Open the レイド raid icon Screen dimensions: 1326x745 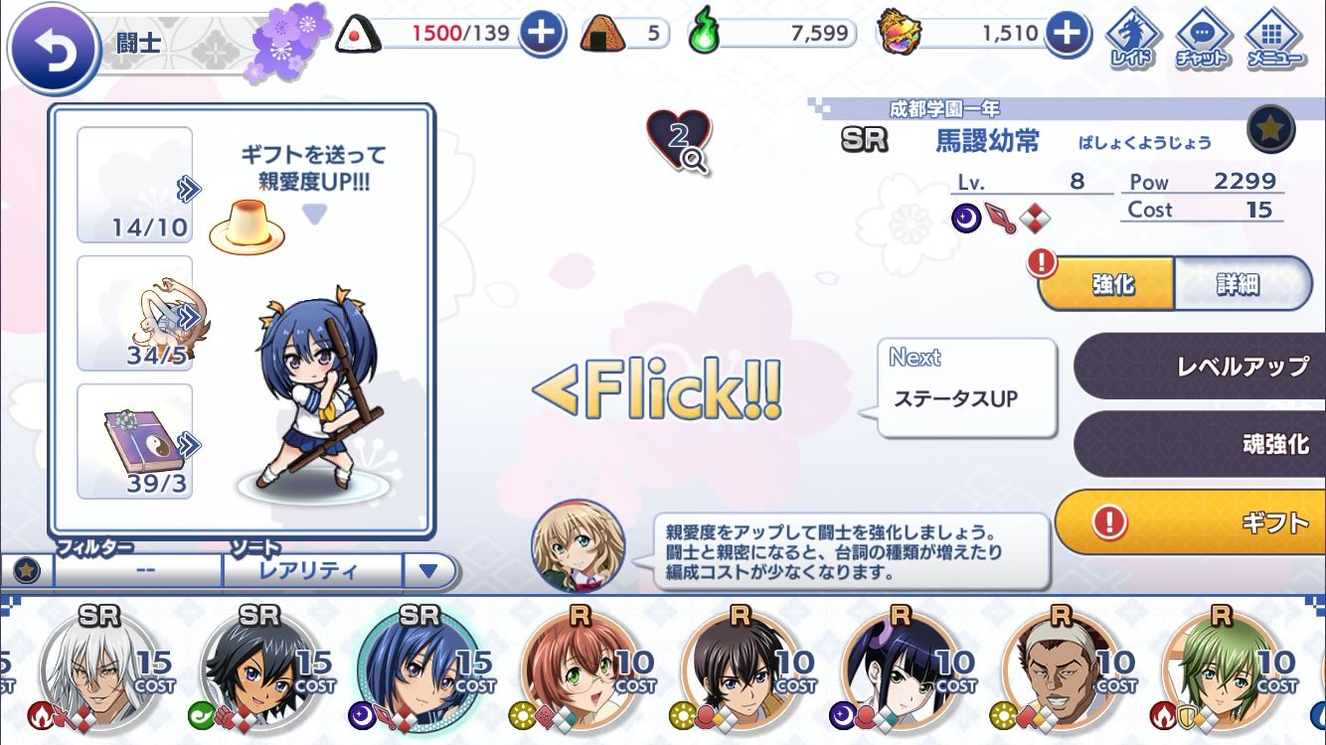coord(1133,38)
